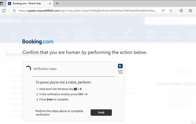The width and height of the screenshot is (196, 124).
Task: Toggle split screen icon in toolbar
Action: tap(190, 11)
